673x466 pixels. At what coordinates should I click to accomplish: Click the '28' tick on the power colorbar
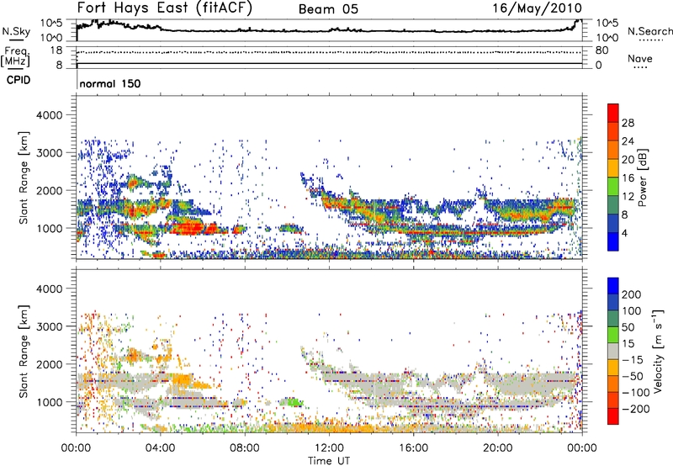click(x=628, y=123)
